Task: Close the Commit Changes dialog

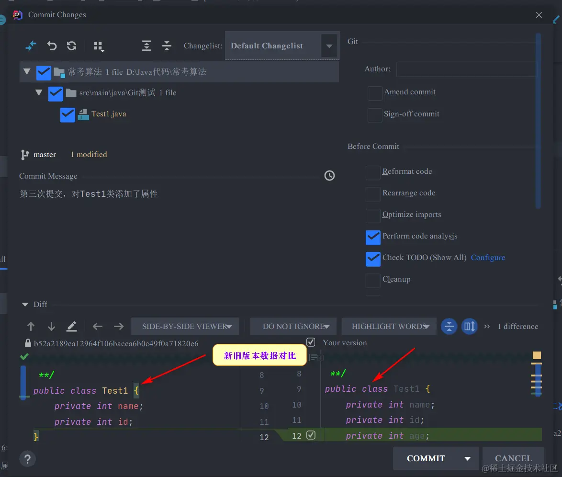Action: (539, 15)
